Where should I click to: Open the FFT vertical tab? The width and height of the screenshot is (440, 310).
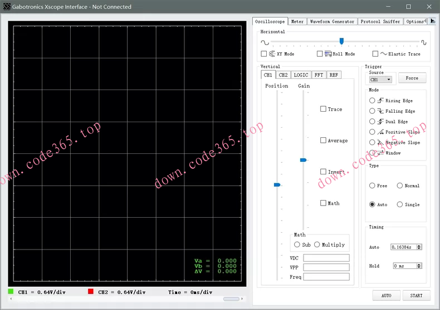[319, 75]
